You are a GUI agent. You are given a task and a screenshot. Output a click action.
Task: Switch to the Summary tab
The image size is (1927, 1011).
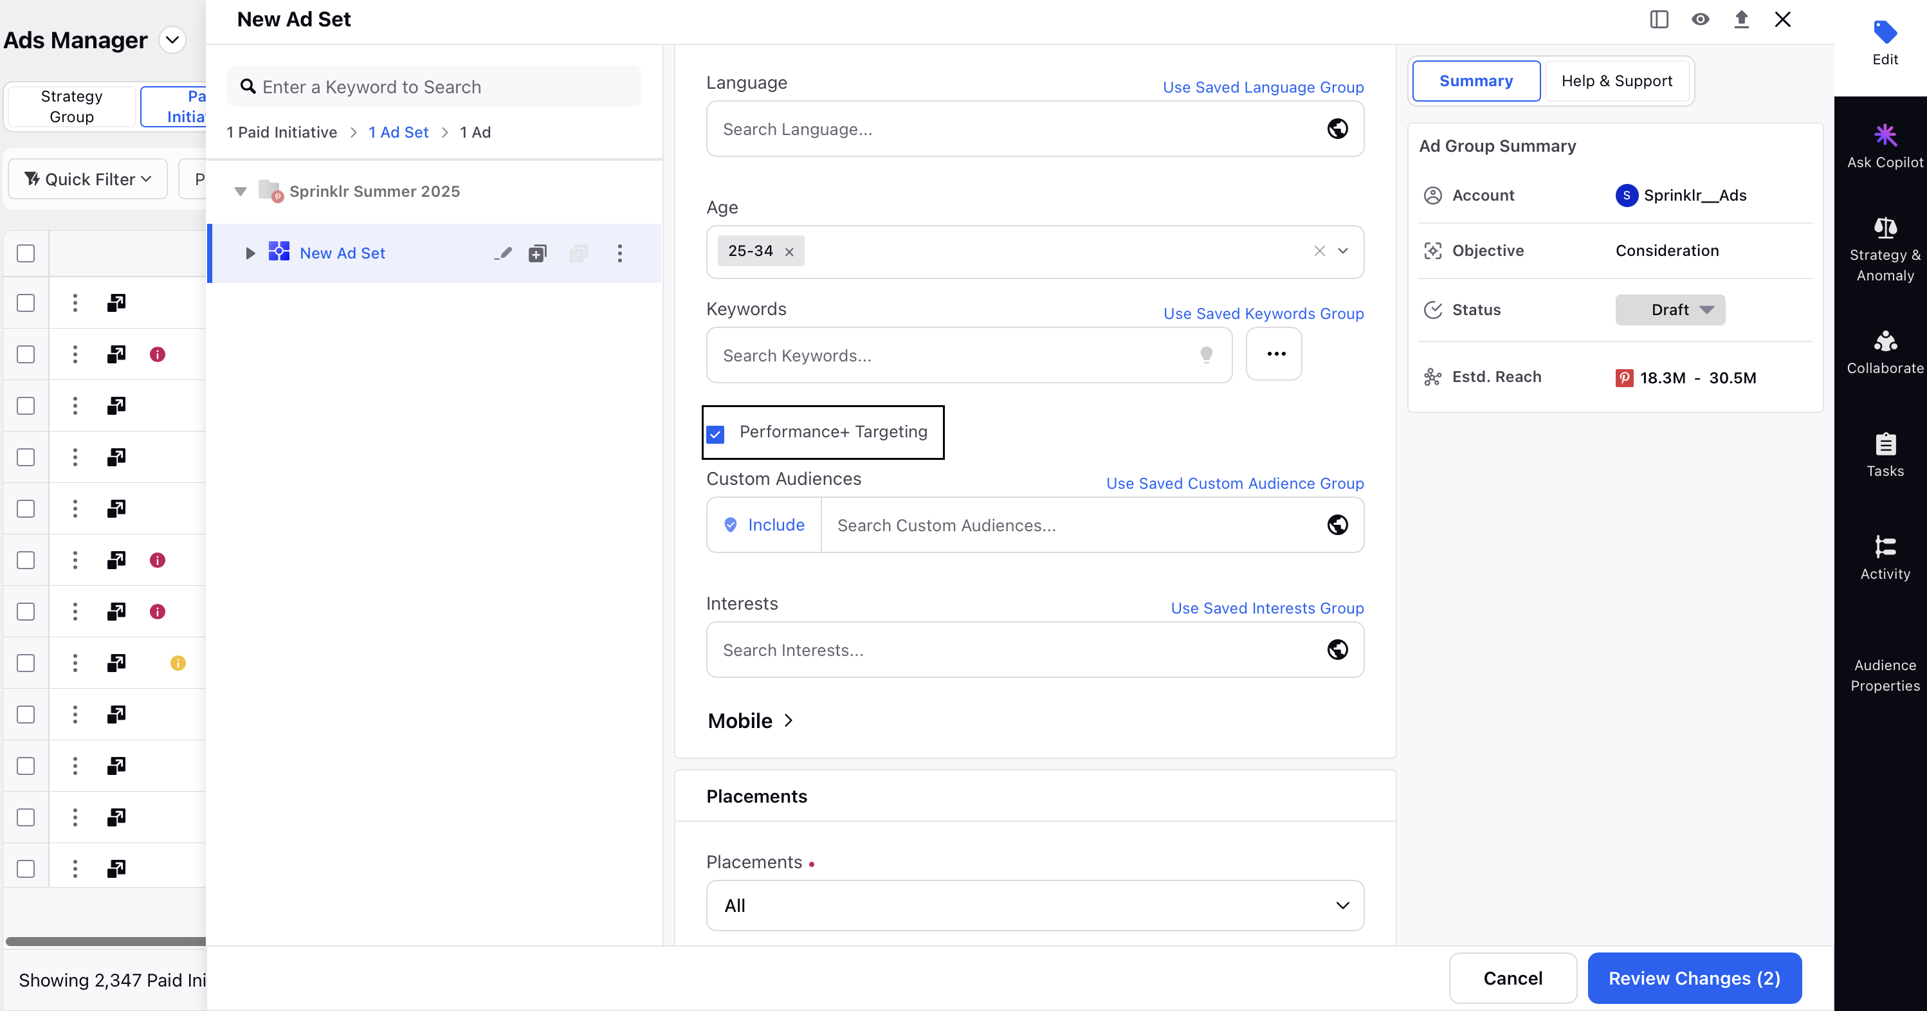1475,81
